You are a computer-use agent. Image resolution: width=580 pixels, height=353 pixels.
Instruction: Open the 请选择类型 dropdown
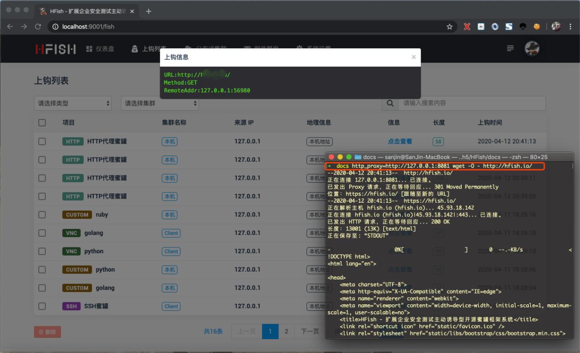(x=73, y=103)
